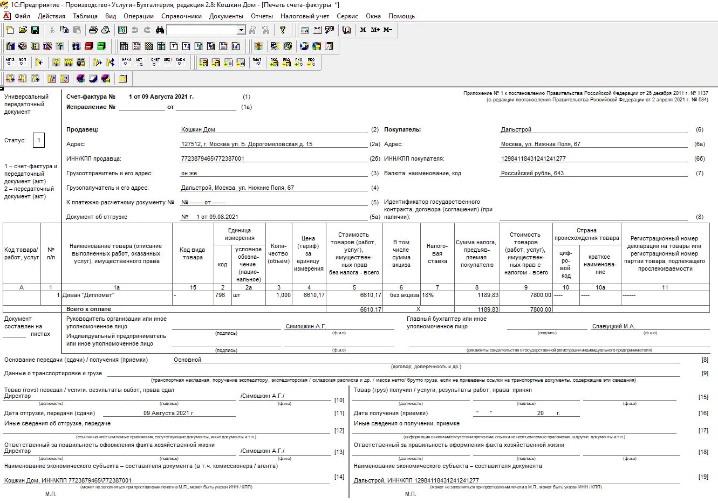The width and height of the screenshot is (718, 503).
Task: Click the Paste clipboard icon
Action: (x=77, y=30)
